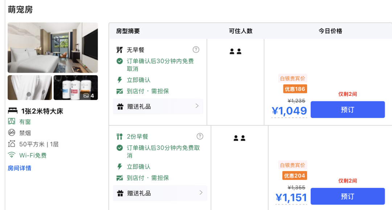Click gift icon in first 赠送礼品 row

pyautogui.click(x=120, y=106)
